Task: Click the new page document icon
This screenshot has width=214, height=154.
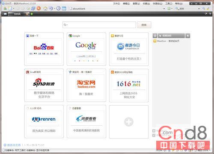Action: tap(10, 9)
